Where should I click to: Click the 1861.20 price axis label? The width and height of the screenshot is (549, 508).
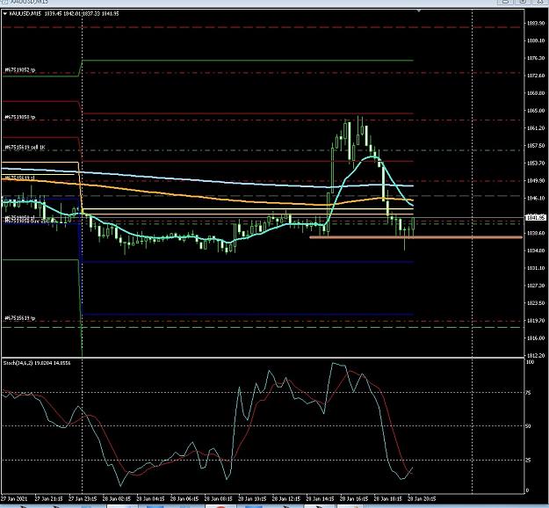pyautogui.click(x=536, y=128)
